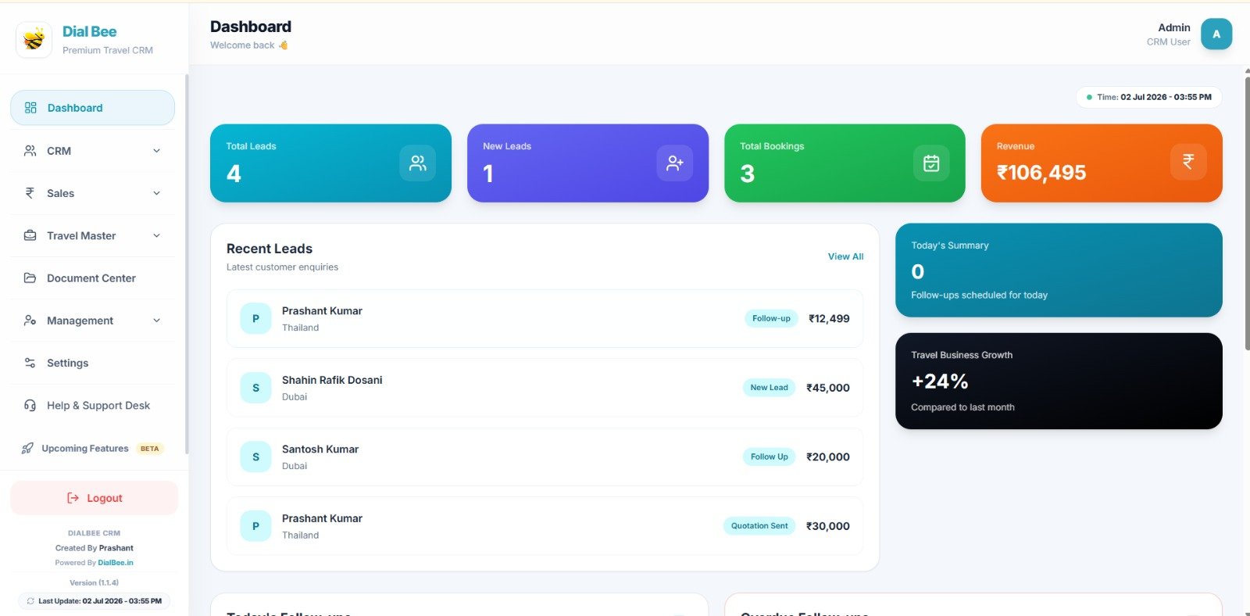Image resolution: width=1250 pixels, height=616 pixels.
Task: Click the Follow-up status badge
Action: (x=771, y=318)
